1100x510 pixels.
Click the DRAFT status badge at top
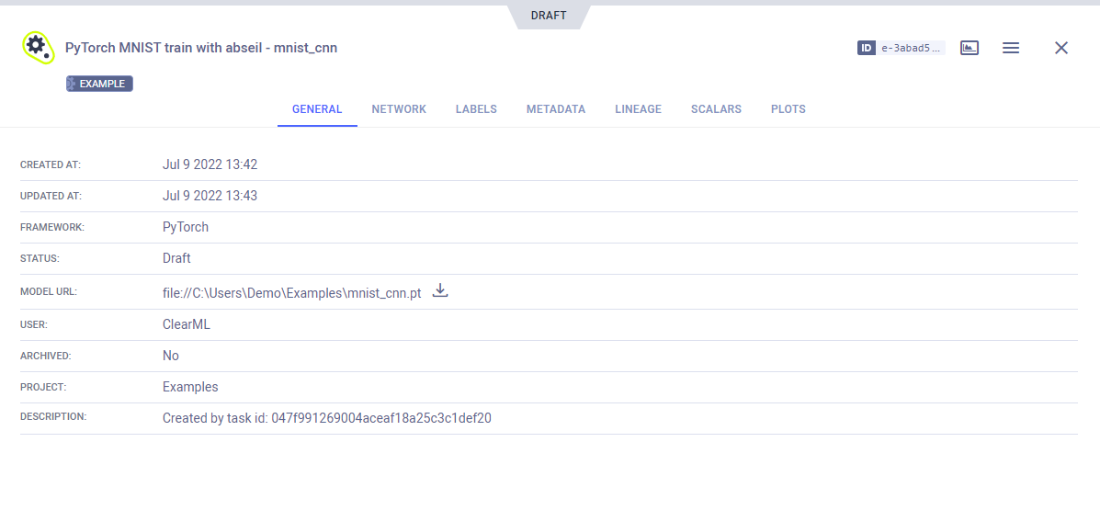549,16
